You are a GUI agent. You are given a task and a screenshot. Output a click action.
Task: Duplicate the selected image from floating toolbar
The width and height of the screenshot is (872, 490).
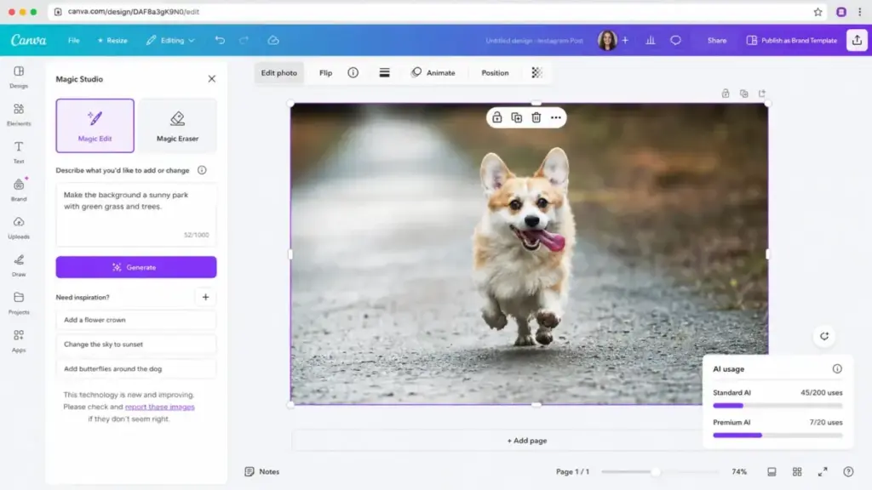[517, 117]
